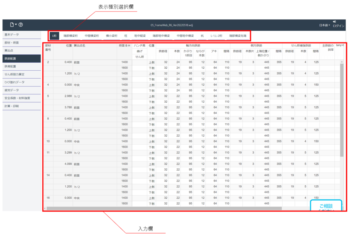Go to 部材・断面 in the sidebar
349x234 pixels.
click(21, 43)
